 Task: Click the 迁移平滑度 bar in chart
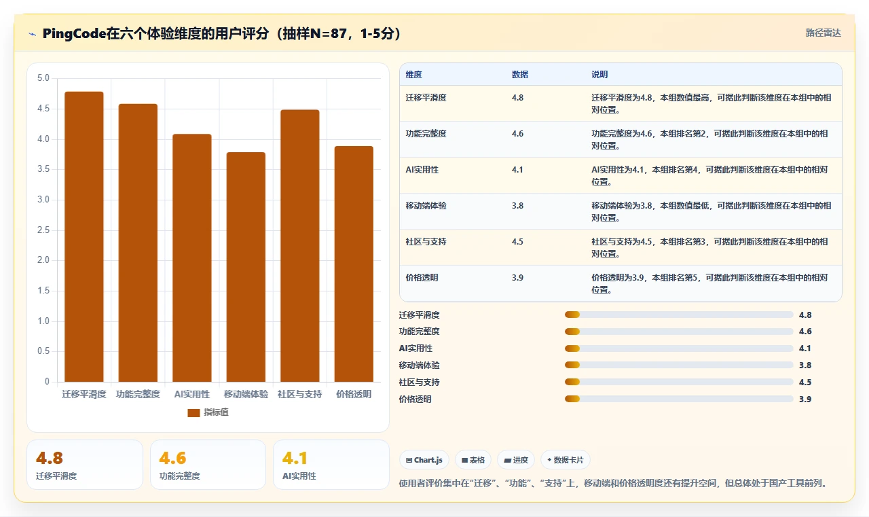click(x=84, y=236)
